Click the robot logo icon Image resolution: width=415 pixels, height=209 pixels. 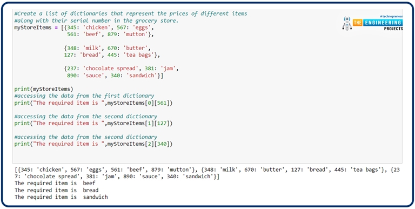[x=347, y=24]
